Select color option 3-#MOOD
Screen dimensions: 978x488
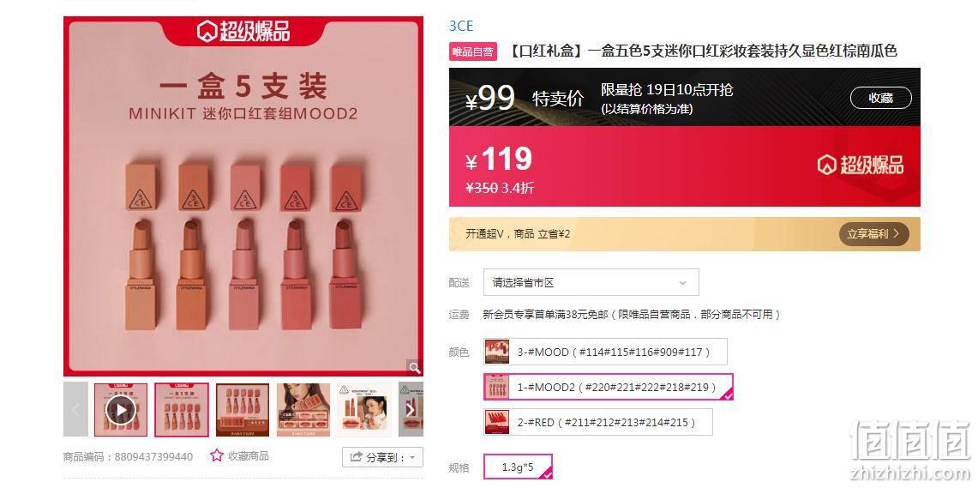point(605,352)
